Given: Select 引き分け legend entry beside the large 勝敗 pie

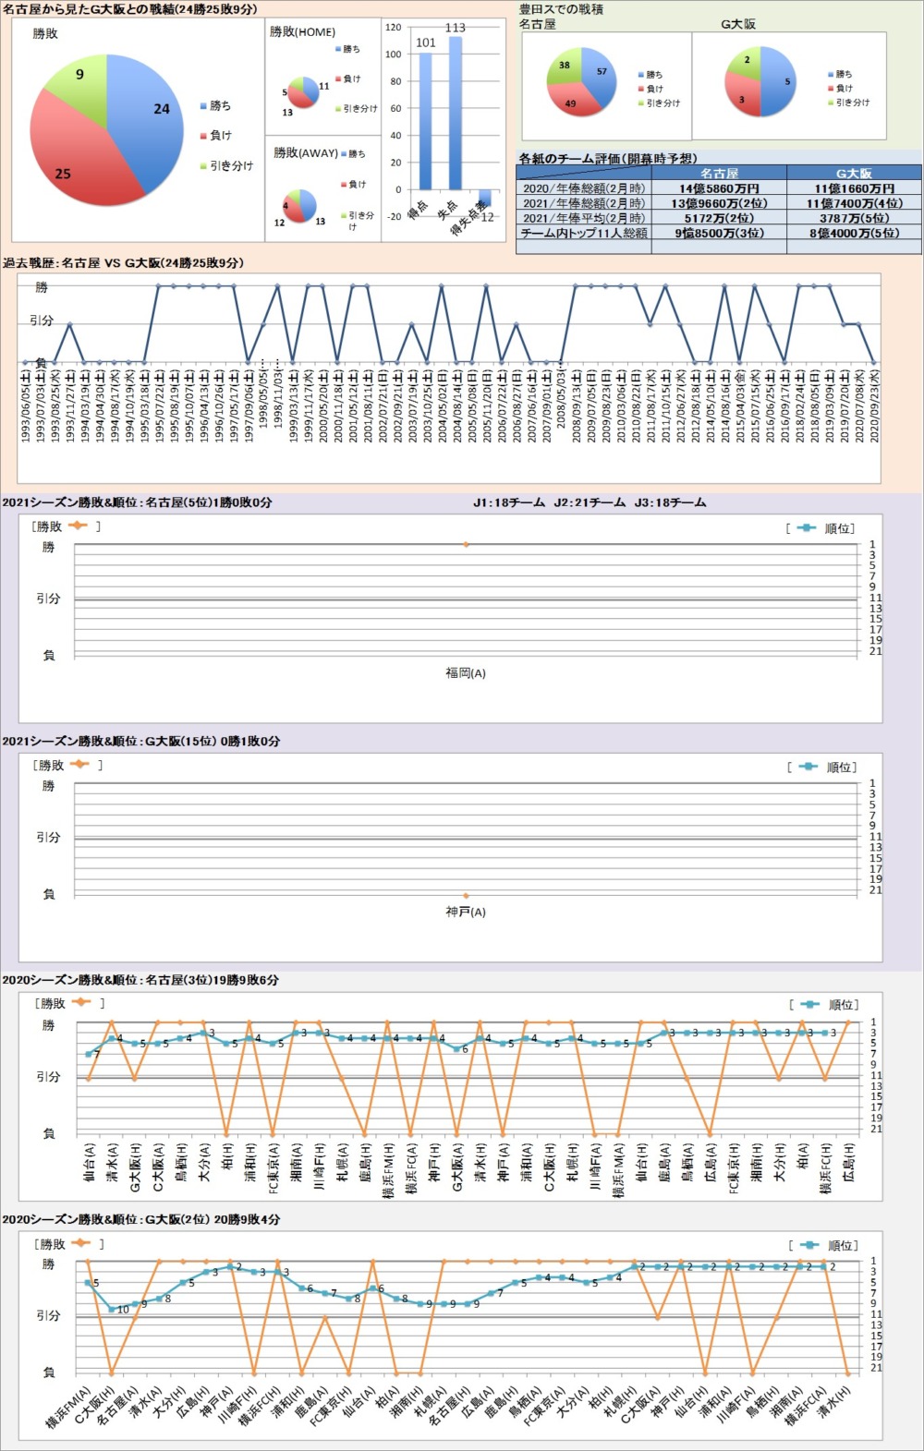Looking at the screenshot, I should click(226, 166).
